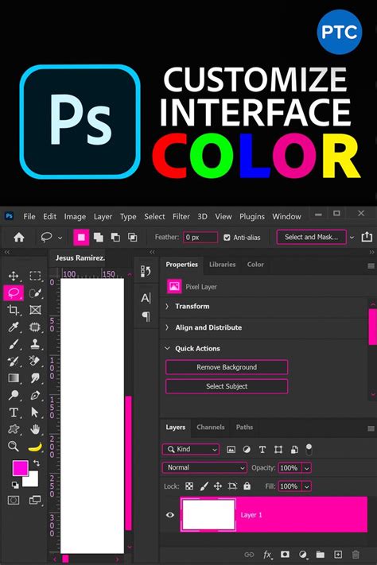The image size is (377, 565).
Task: Choose New selection mode
Action: point(81,237)
